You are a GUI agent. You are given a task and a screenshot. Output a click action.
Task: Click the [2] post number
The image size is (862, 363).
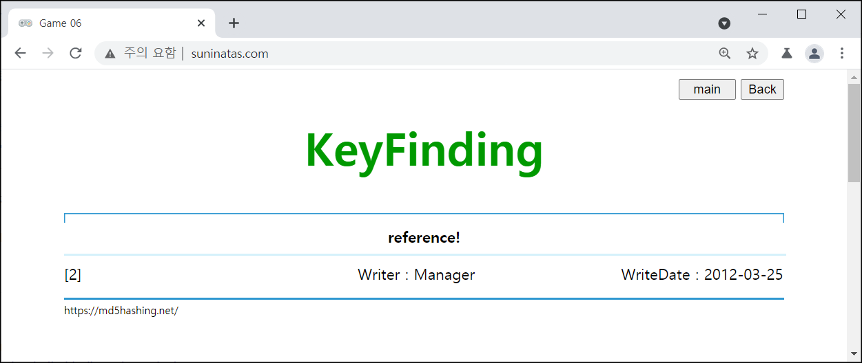(72, 275)
